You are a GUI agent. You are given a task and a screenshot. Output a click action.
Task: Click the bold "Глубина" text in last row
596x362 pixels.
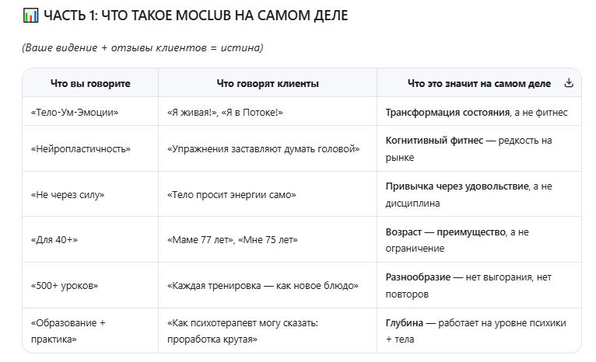point(405,322)
